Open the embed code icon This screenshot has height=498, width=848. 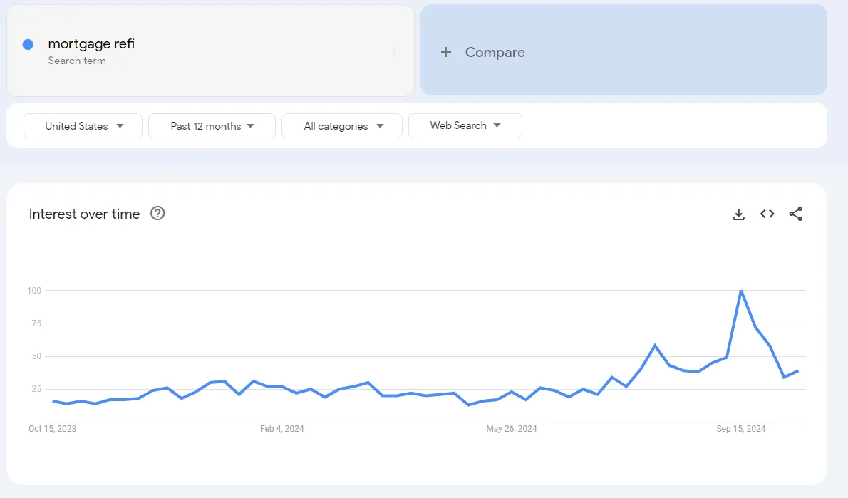767,214
